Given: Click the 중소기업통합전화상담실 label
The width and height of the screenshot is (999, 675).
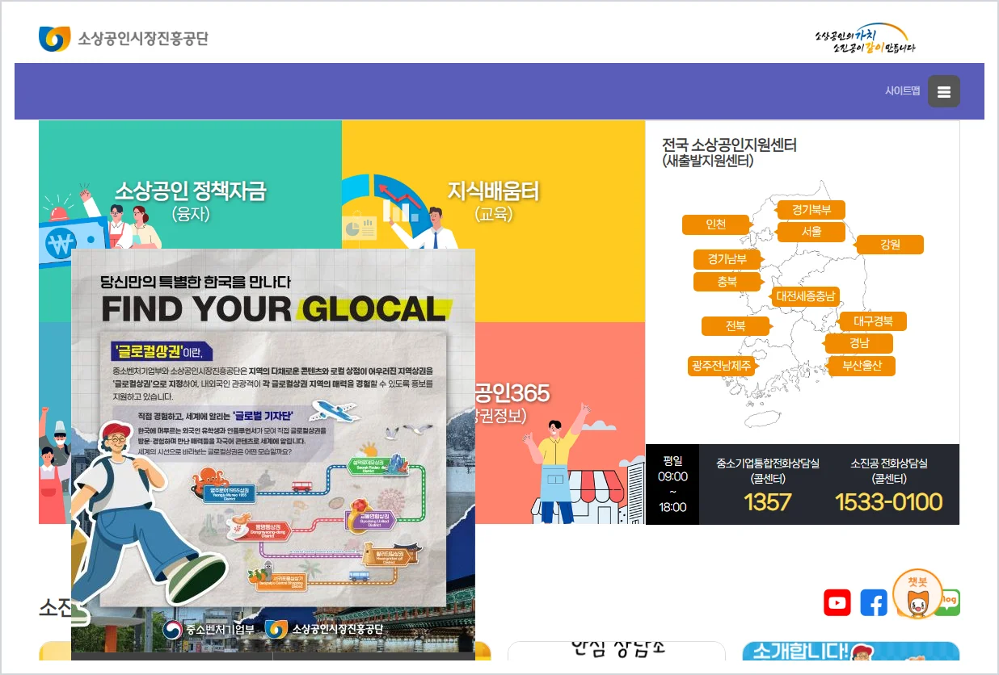Looking at the screenshot, I should [768, 470].
